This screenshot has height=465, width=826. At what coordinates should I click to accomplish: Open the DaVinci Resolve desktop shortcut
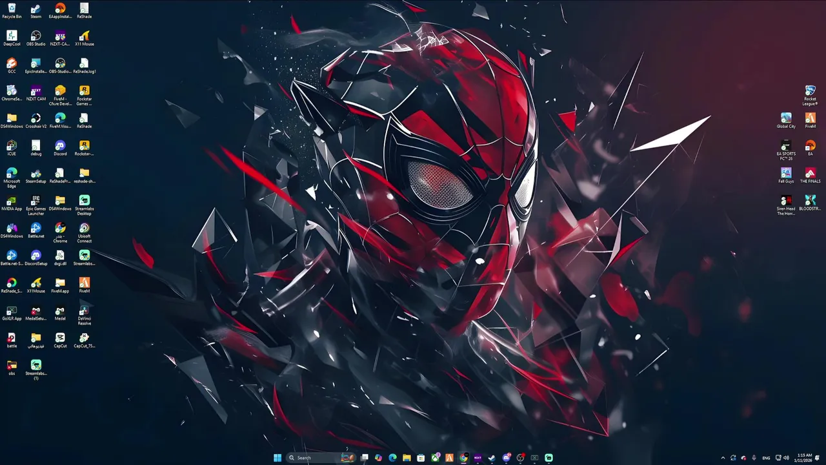pos(84,315)
